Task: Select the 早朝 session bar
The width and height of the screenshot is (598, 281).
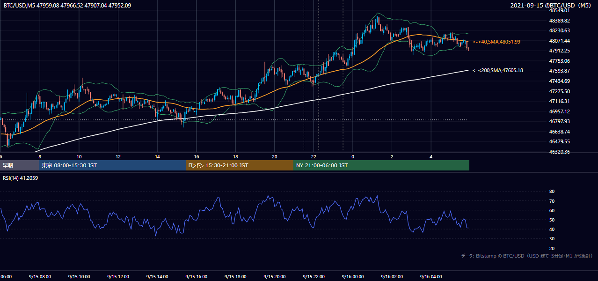Action: 20,165
